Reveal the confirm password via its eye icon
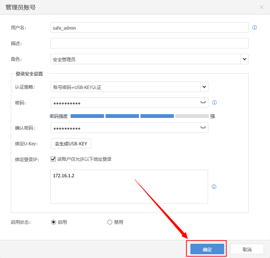This screenshot has height=258, width=270. tap(203, 128)
